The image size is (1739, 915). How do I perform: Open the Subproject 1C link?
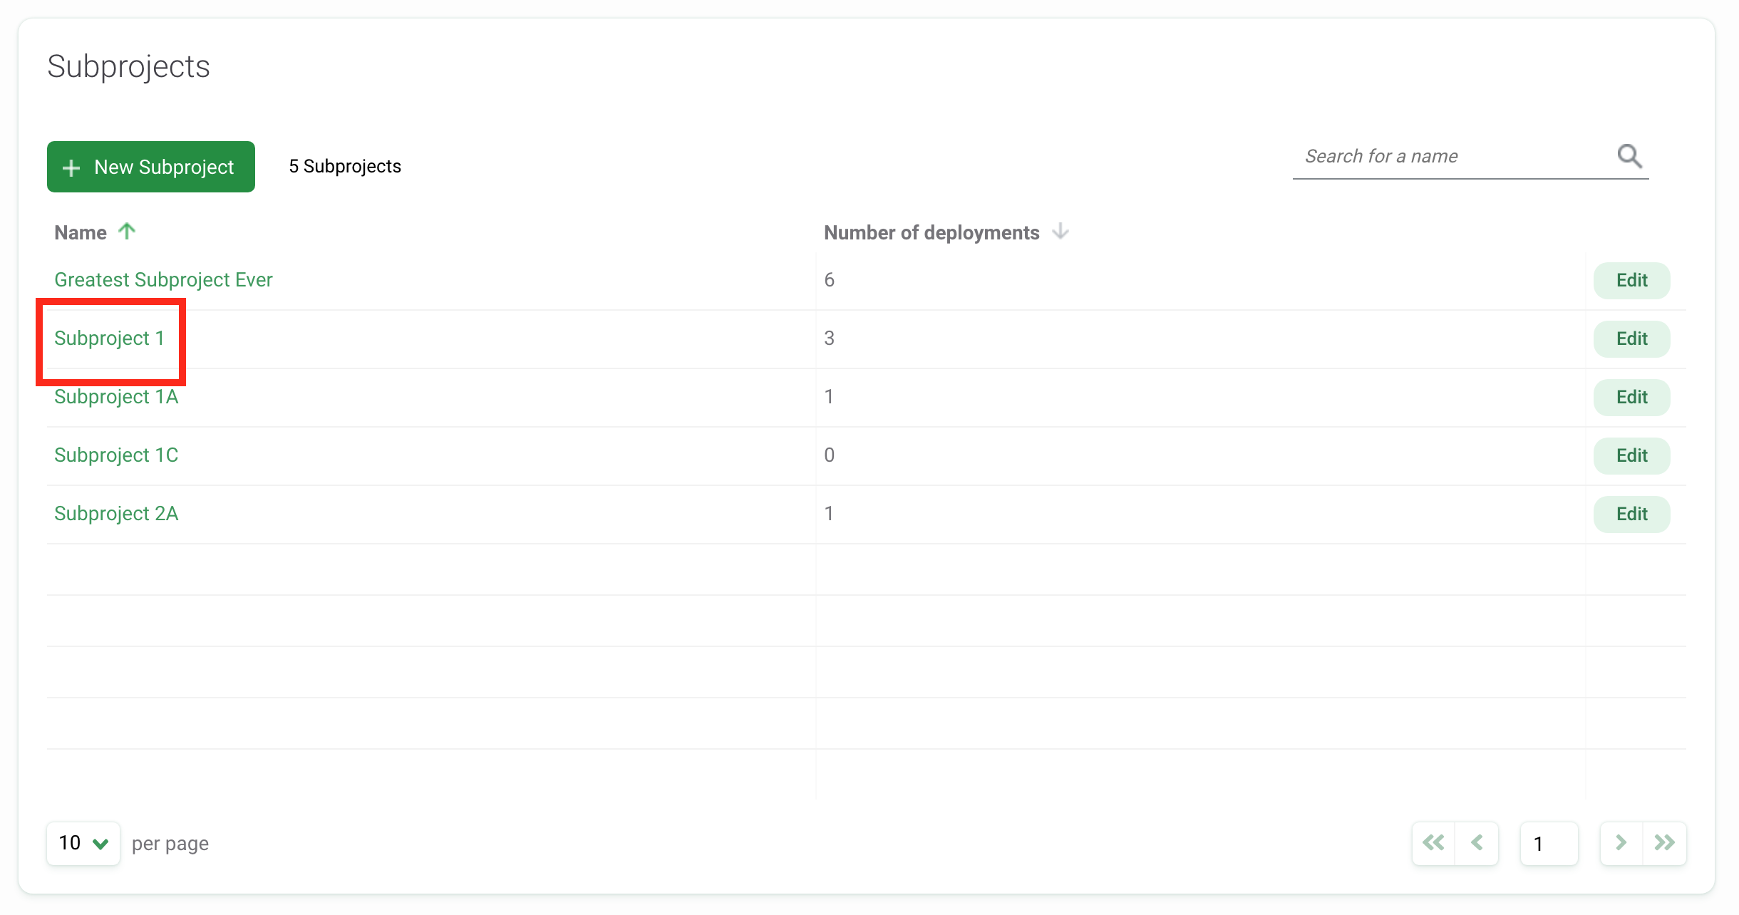pyautogui.click(x=116, y=455)
